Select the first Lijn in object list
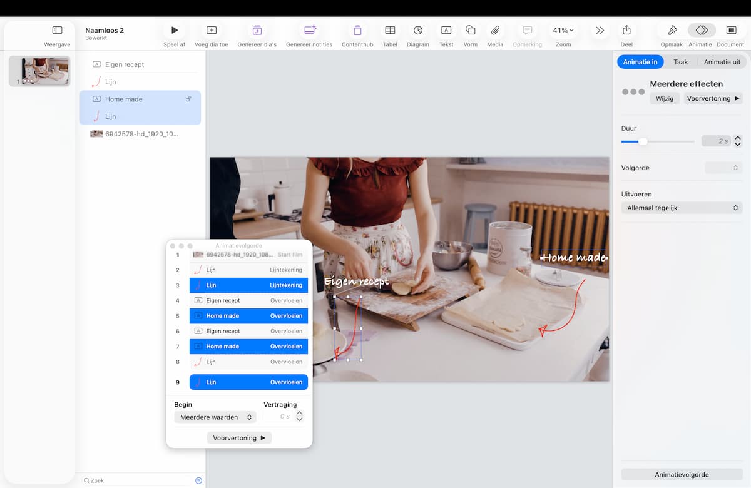751x488 pixels. pos(140,82)
